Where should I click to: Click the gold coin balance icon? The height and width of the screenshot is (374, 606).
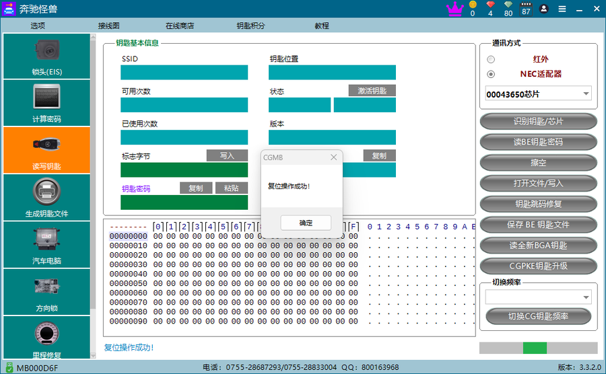(473, 5)
